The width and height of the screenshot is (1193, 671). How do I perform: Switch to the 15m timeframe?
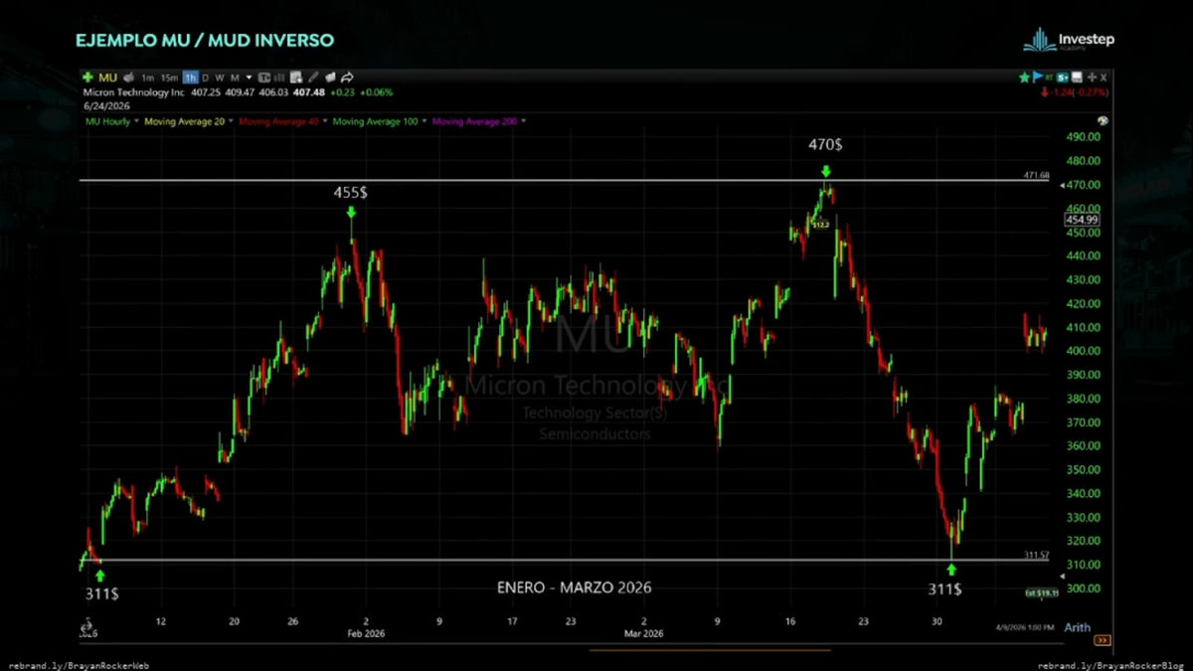point(170,78)
